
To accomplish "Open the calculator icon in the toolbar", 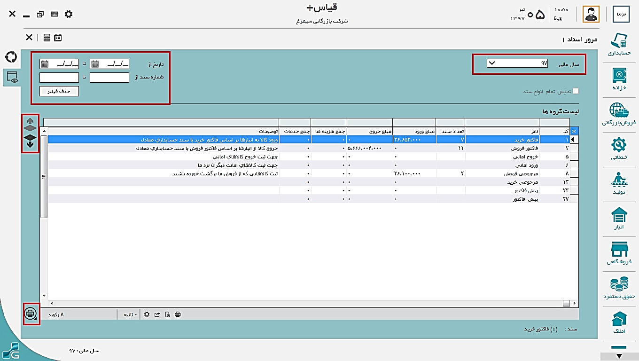I will click(47, 38).
